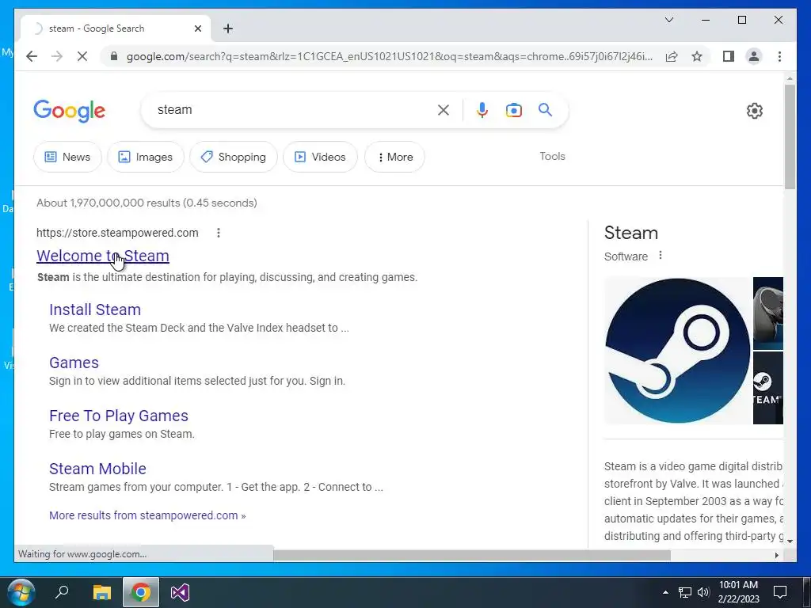Open a new tab with plus button

pyautogui.click(x=228, y=28)
